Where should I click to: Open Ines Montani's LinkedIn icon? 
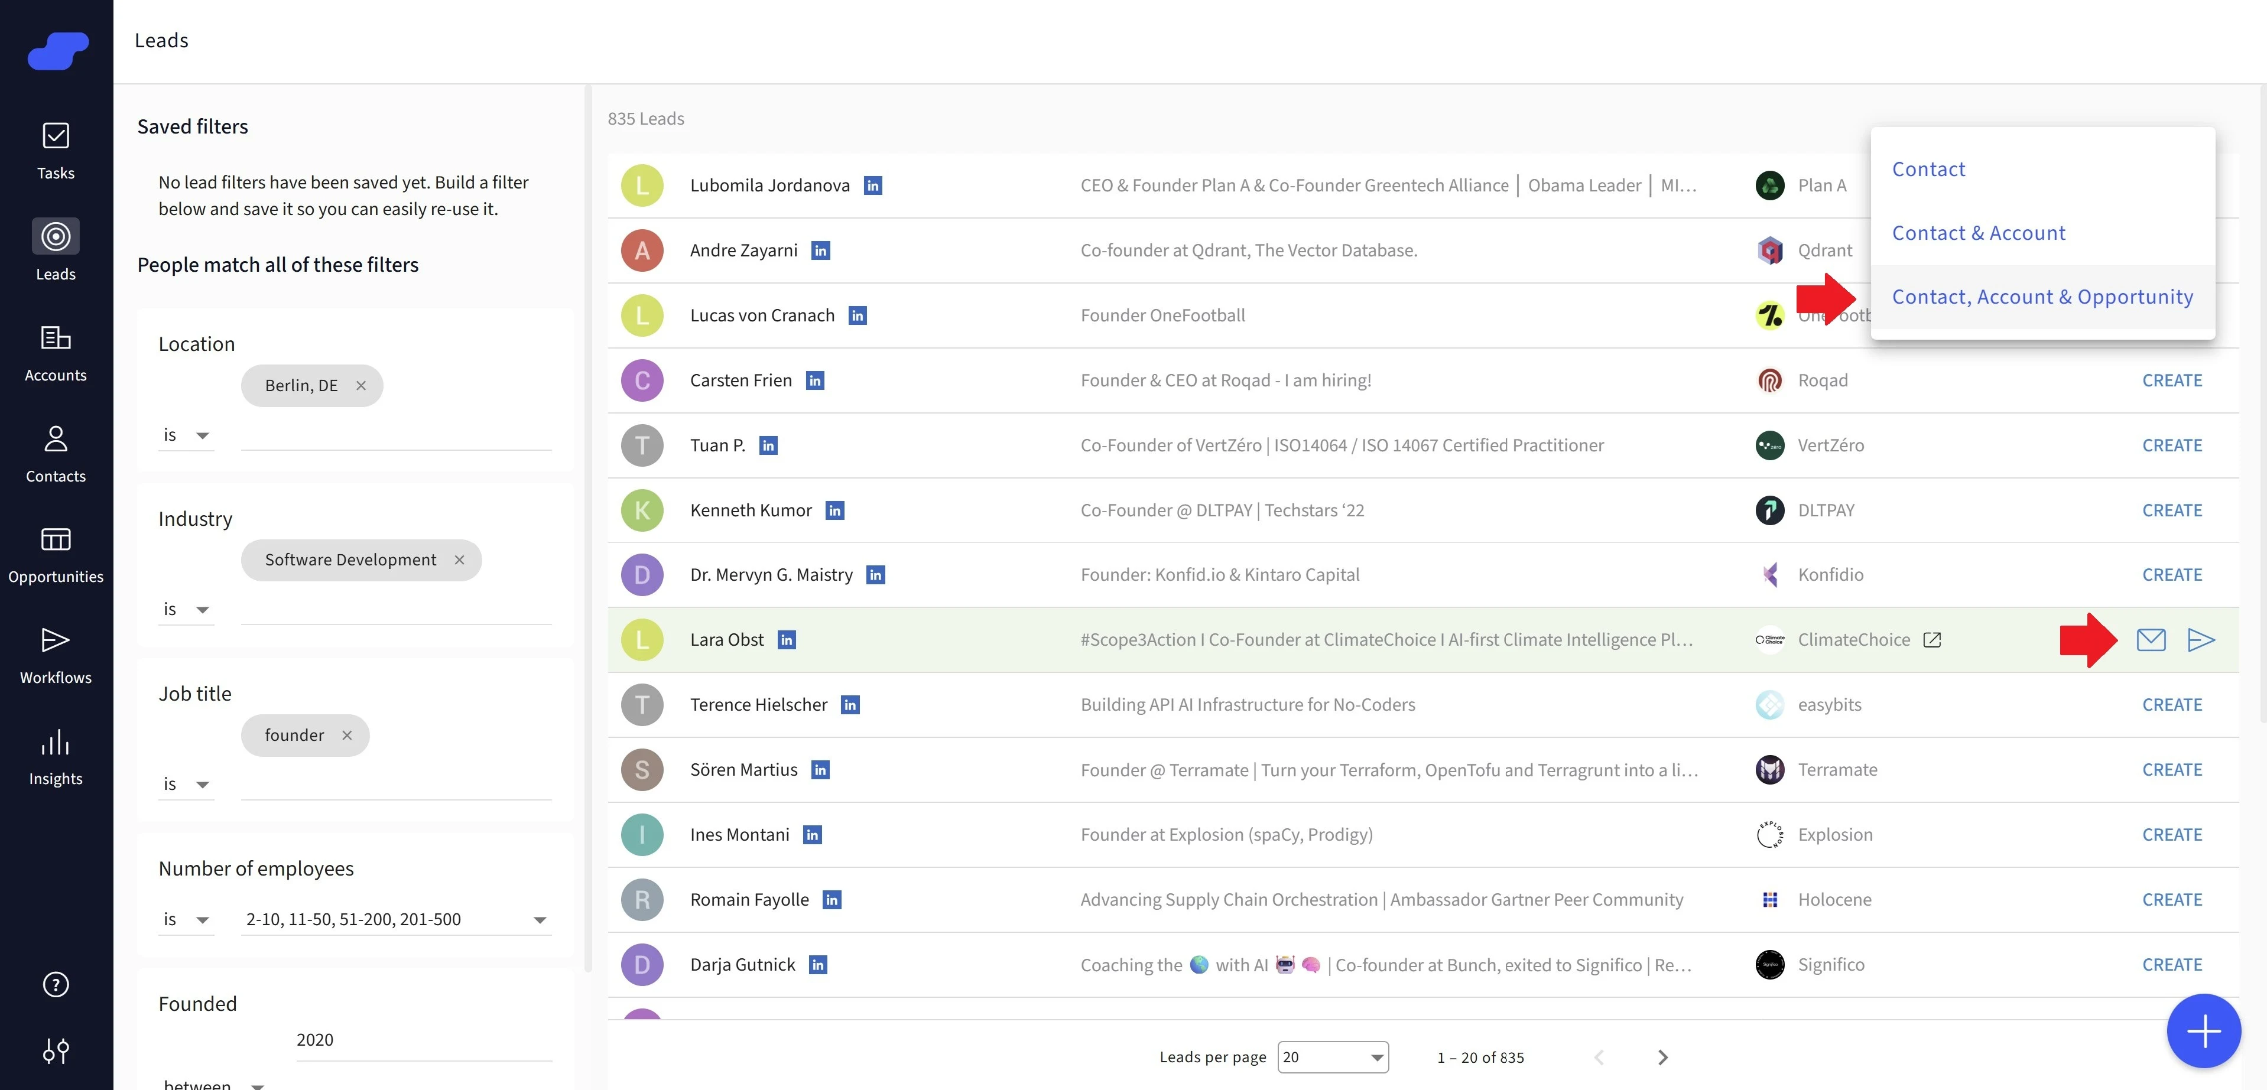click(812, 835)
